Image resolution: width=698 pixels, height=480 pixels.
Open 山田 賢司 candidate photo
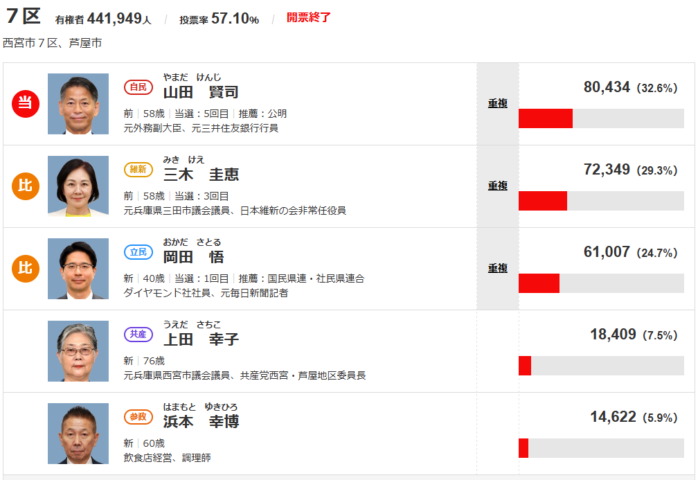click(78, 104)
